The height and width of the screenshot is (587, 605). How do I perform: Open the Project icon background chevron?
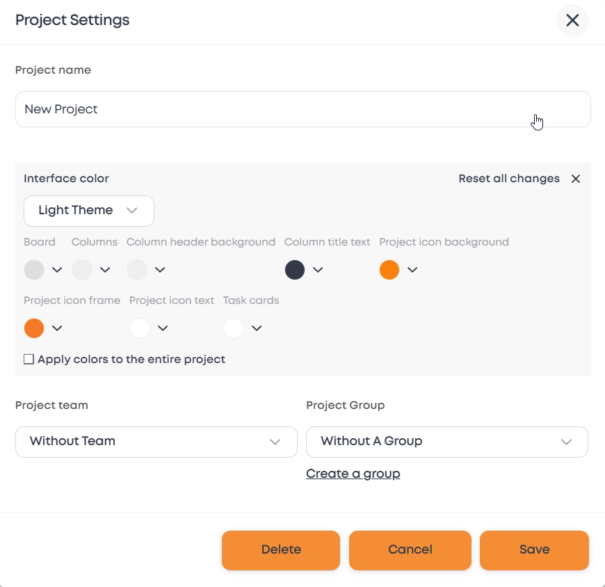coord(412,270)
